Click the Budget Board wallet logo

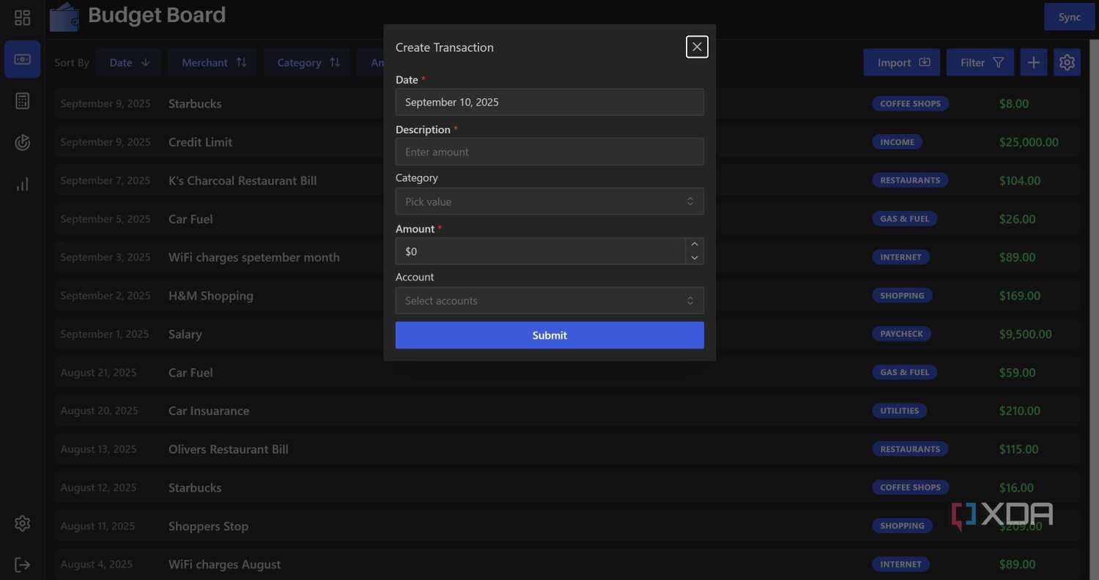64,17
